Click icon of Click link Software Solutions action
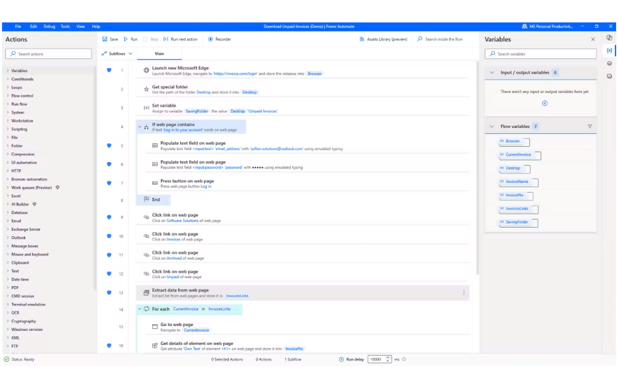The height and width of the screenshot is (390, 618). coord(146,218)
